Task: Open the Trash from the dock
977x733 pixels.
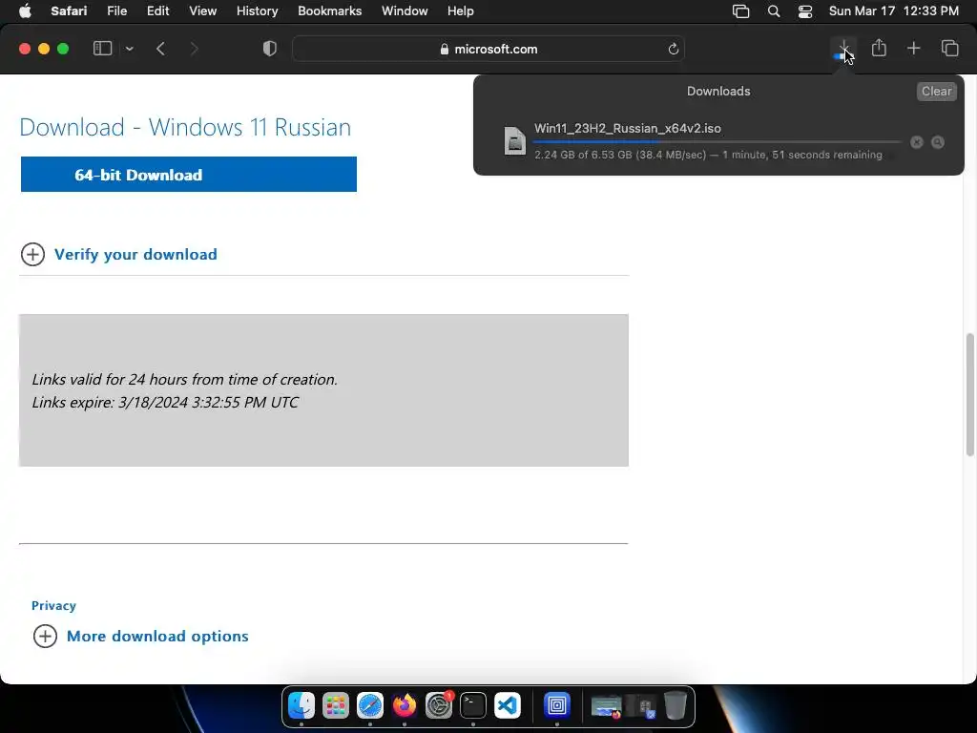Action: 676,705
